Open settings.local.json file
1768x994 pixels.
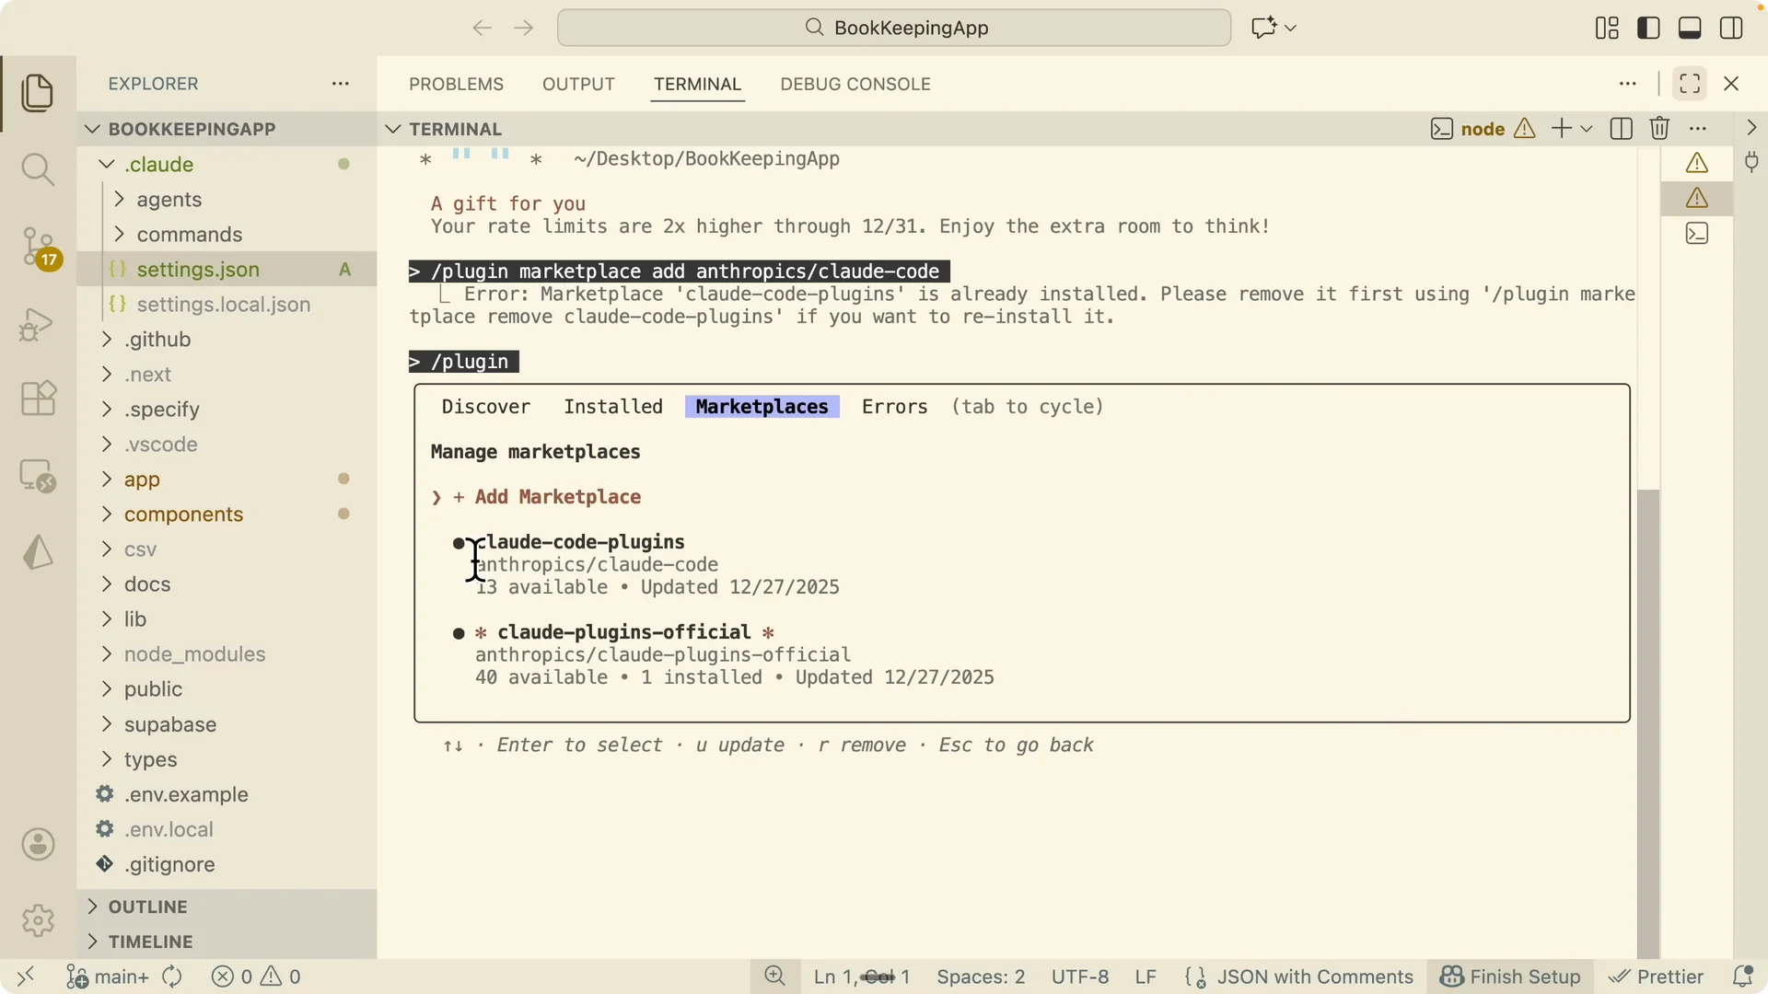227,305
